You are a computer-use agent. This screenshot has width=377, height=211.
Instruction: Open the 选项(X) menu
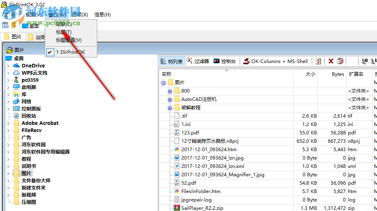tap(80, 15)
